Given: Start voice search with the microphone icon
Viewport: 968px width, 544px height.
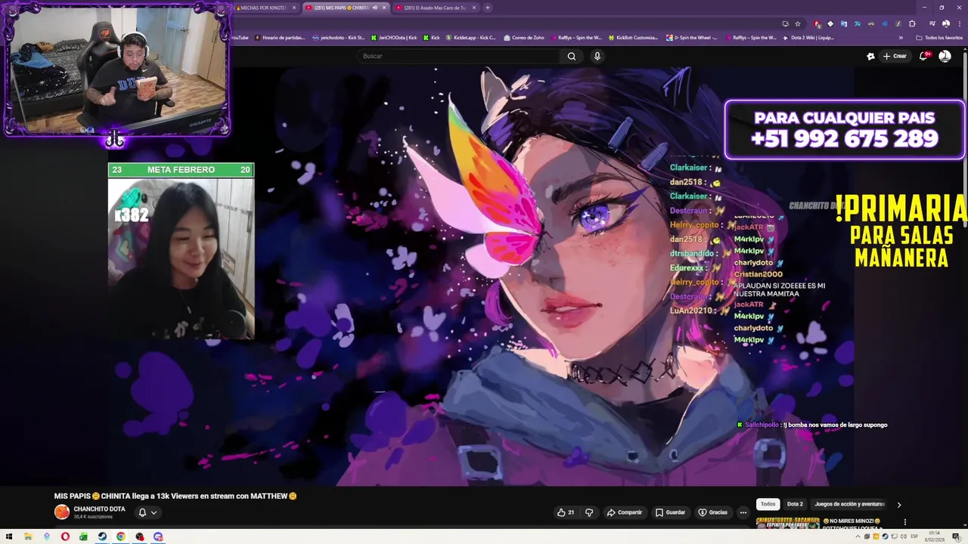Looking at the screenshot, I should coord(597,56).
